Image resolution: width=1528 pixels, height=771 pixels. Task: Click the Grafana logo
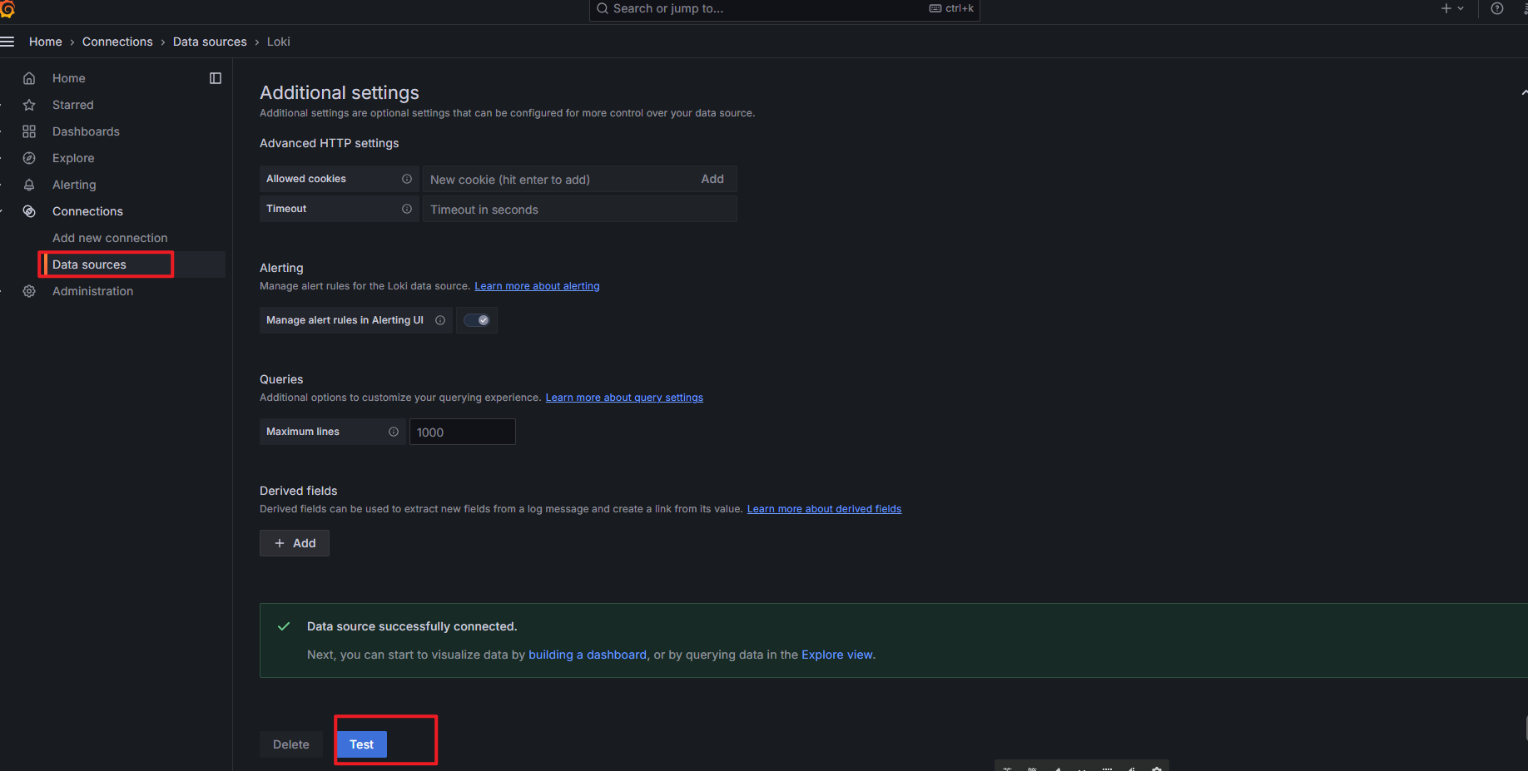[7, 9]
